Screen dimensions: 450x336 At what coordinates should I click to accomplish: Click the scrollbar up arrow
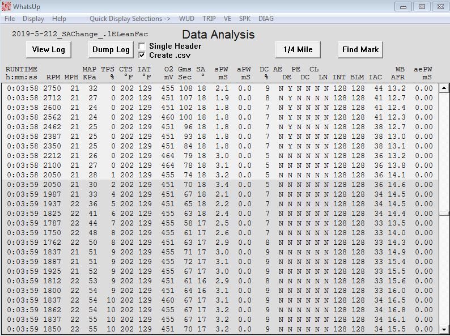[x=444, y=88]
